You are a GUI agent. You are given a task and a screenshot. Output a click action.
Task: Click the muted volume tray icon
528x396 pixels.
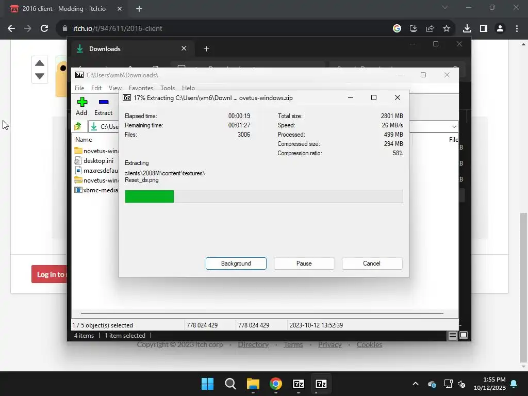461,384
